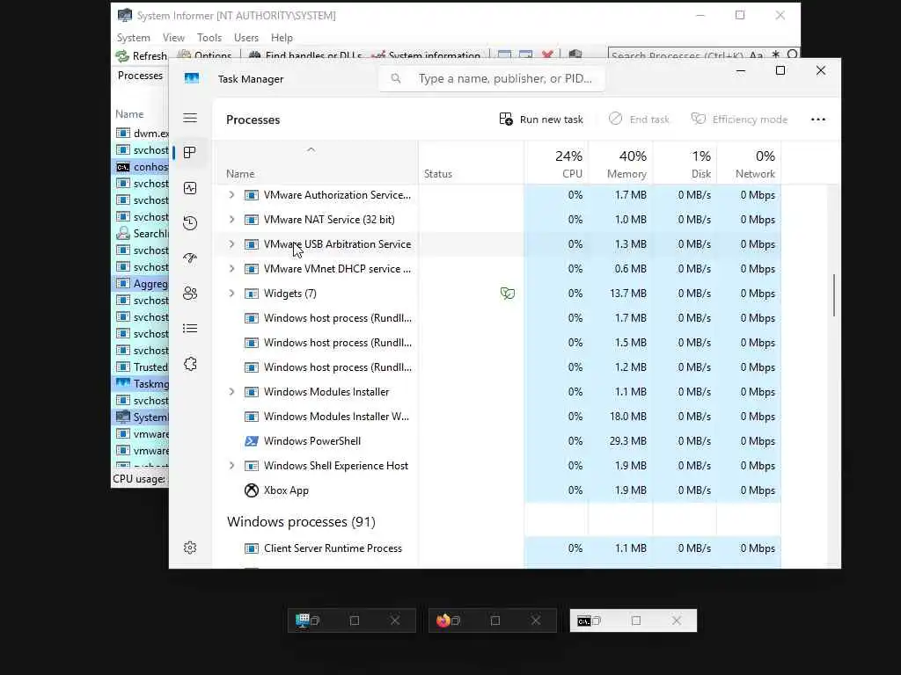Open Startup apps icon in Task Manager sidebar
Screen dimensions: 901x675
click(190, 258)
